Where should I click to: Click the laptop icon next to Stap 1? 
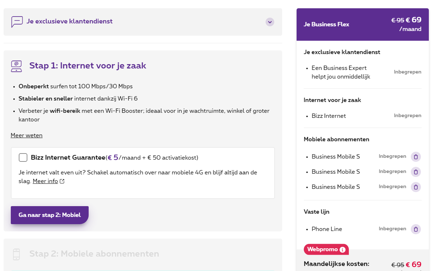click(x=17, y=66)
